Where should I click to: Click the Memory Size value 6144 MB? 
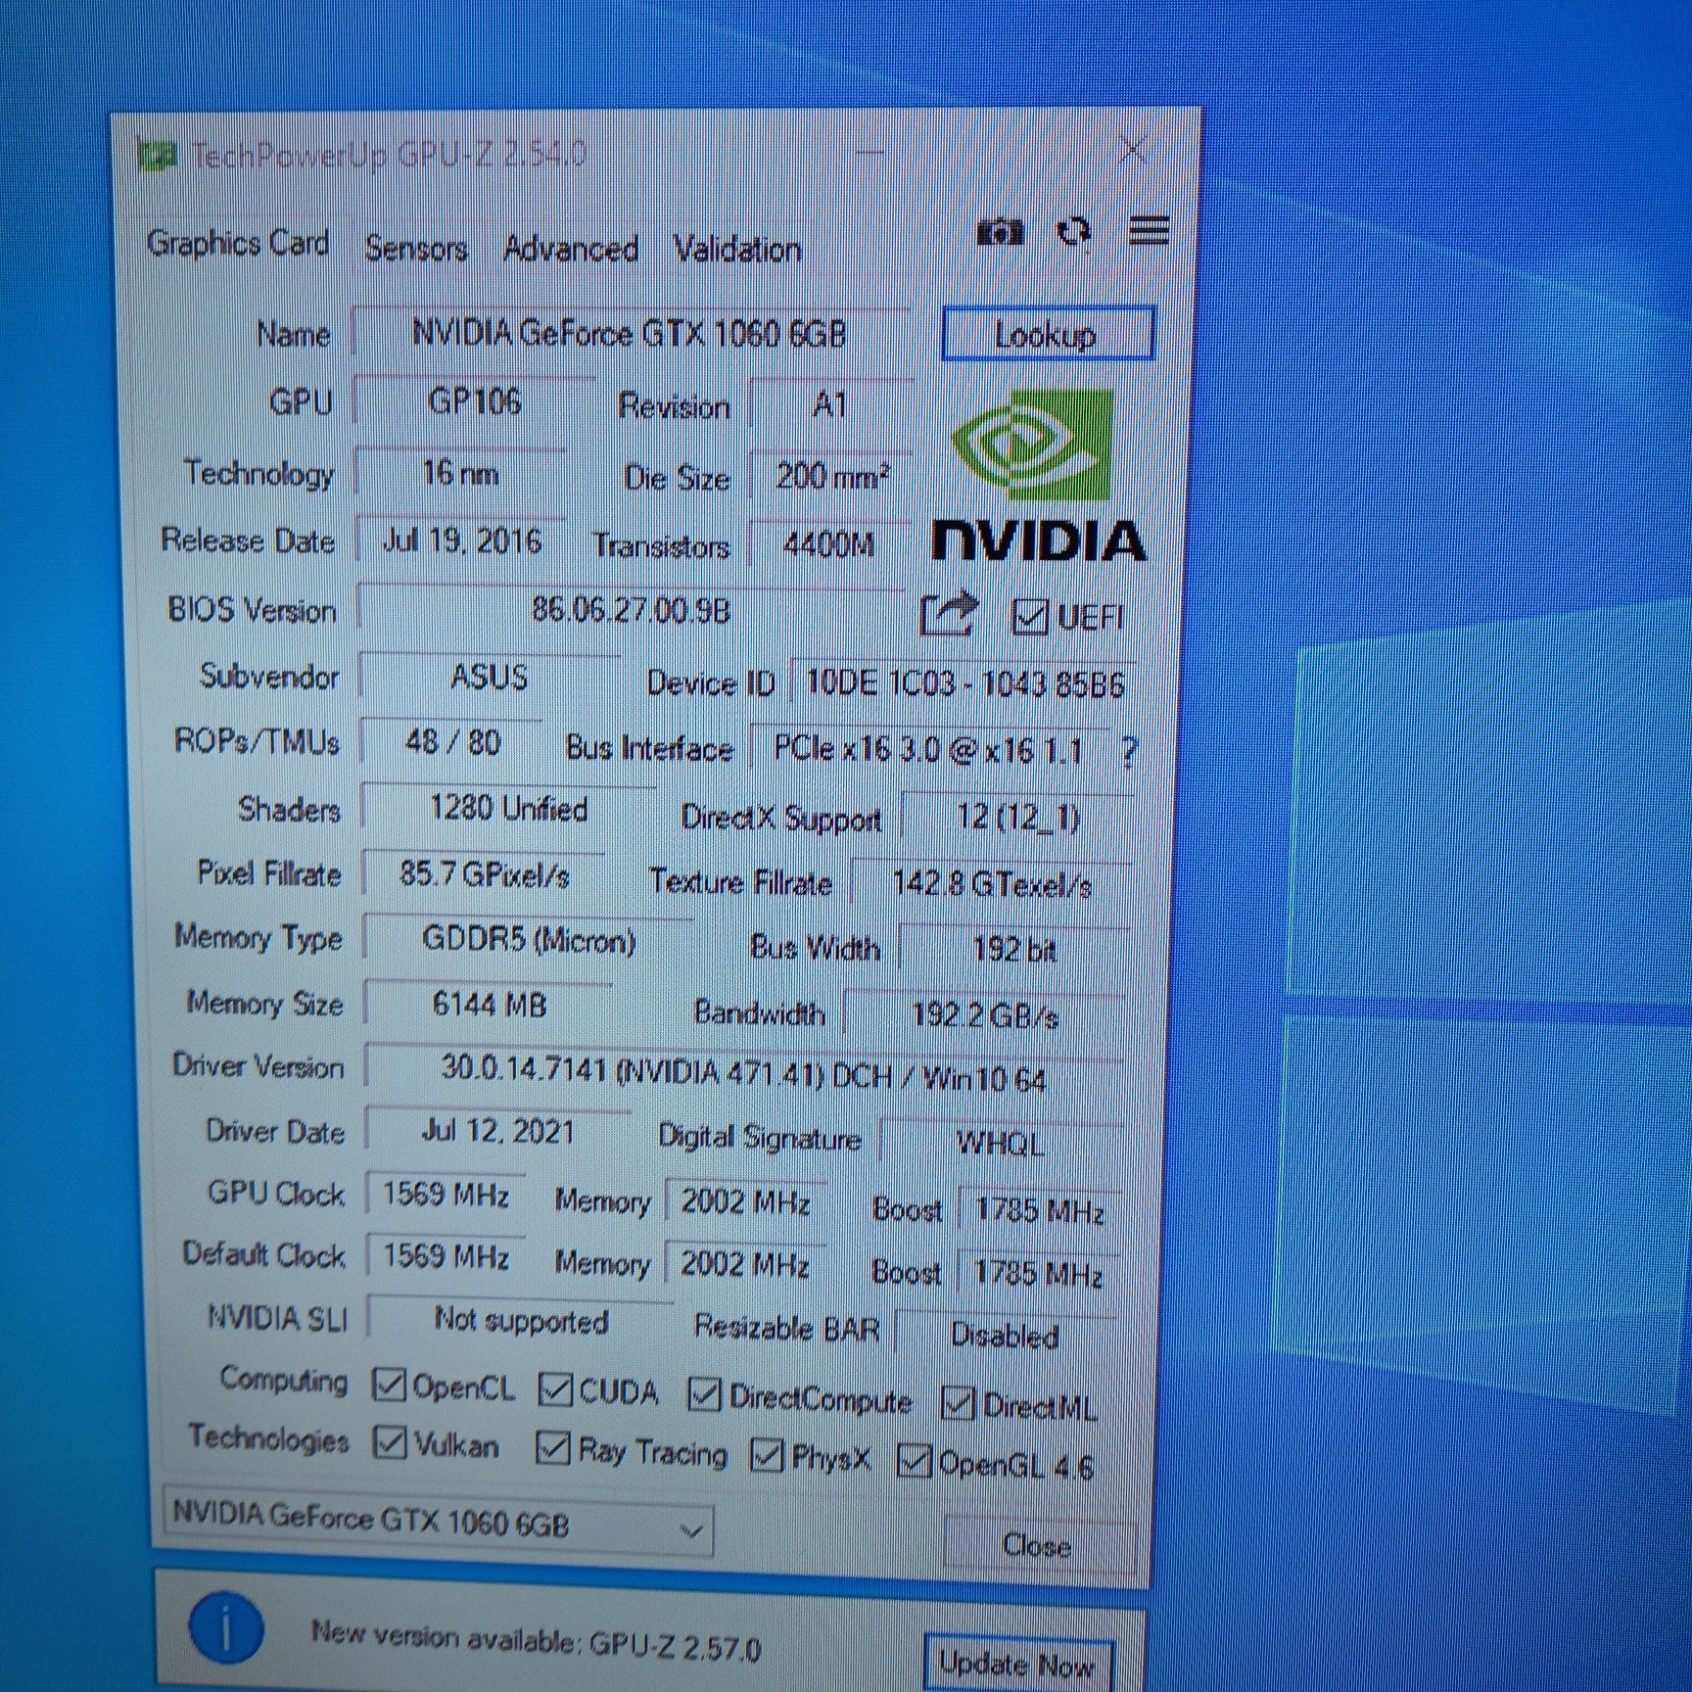tap(490, 1005)
